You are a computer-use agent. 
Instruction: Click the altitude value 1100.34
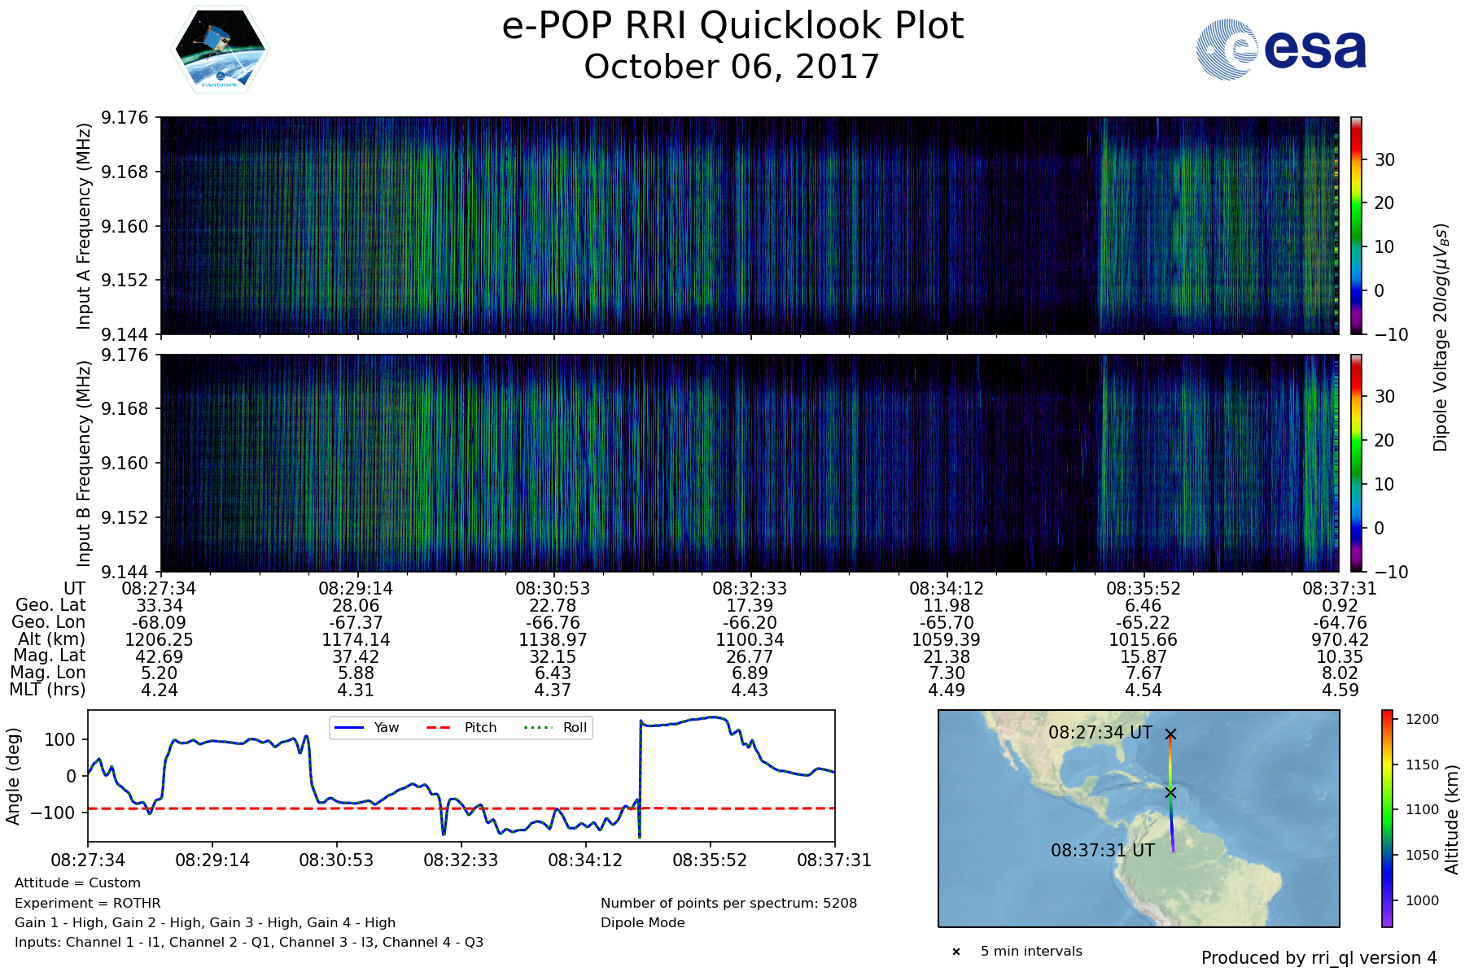750,640
